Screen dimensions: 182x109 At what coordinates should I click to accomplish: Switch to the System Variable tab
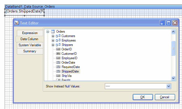point(30,45)
